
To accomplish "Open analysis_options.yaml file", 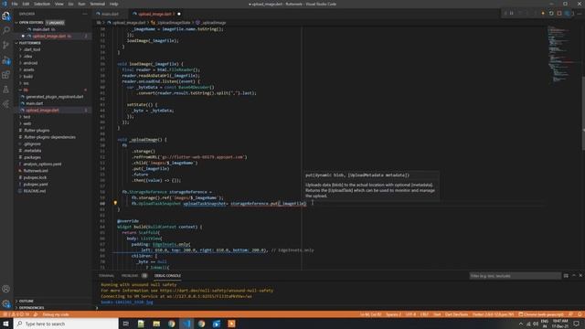I will coord(42,164).
